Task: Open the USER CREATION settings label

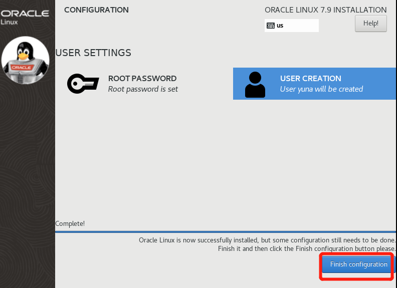Action: [311, 79]
